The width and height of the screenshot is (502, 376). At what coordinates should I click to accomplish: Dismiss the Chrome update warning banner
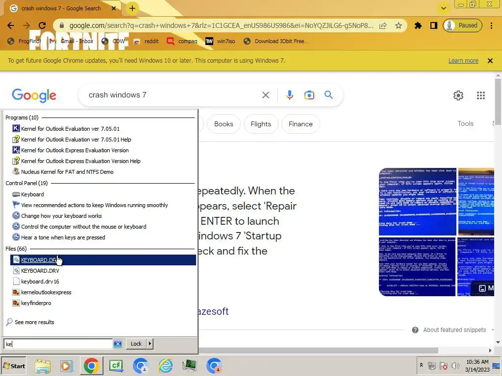click(x=490, y=61)
